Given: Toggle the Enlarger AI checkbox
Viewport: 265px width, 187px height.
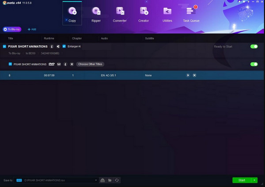Looking at the screenshot, I should 64,46.
